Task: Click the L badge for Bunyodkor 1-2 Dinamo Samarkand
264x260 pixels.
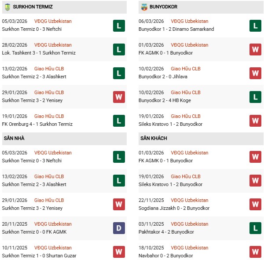Action: click(x=255, y=26)
